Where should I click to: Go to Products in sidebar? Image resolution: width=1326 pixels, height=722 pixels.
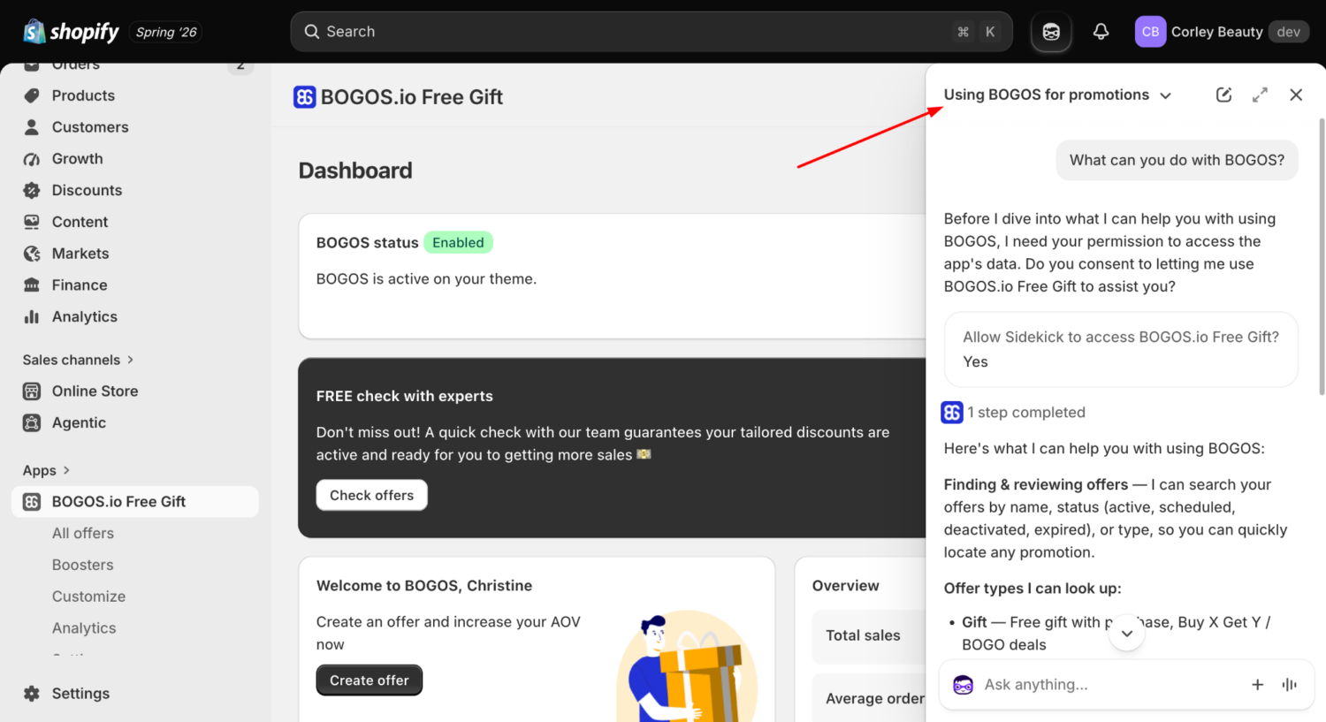tap(83, 95)
